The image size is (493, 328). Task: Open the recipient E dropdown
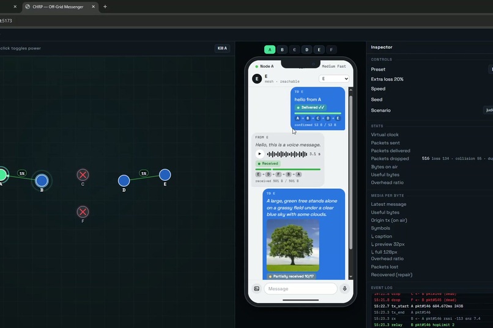pos(334,79)
